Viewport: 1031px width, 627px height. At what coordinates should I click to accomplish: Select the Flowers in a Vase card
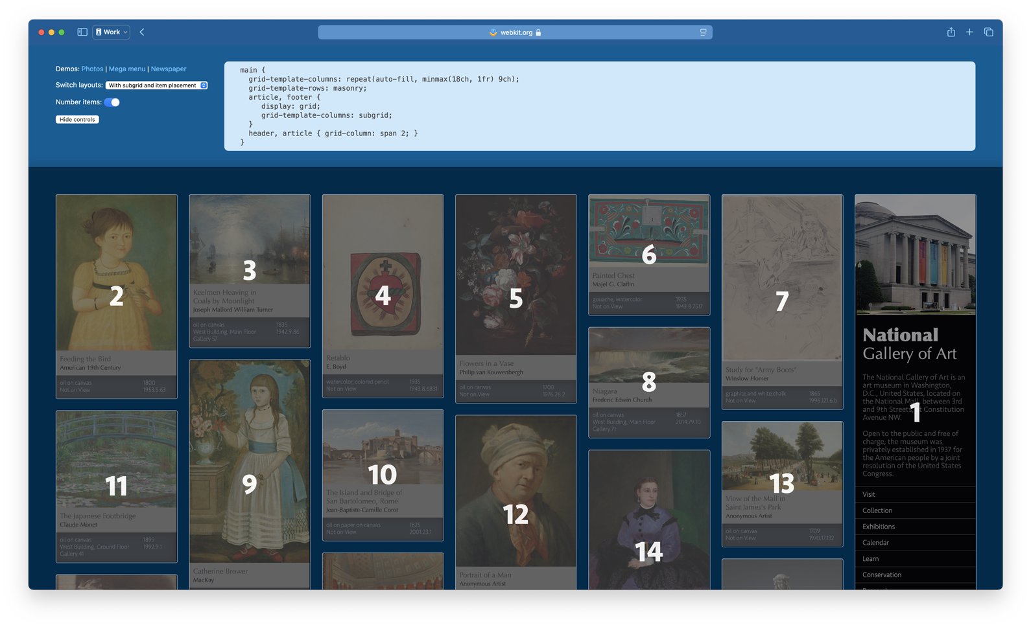click(x=516, y=299)
